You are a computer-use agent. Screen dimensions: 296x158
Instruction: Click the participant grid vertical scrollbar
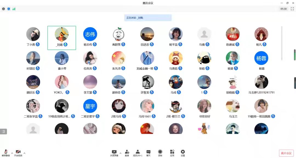pyautogui.click(x=282, y=43)
